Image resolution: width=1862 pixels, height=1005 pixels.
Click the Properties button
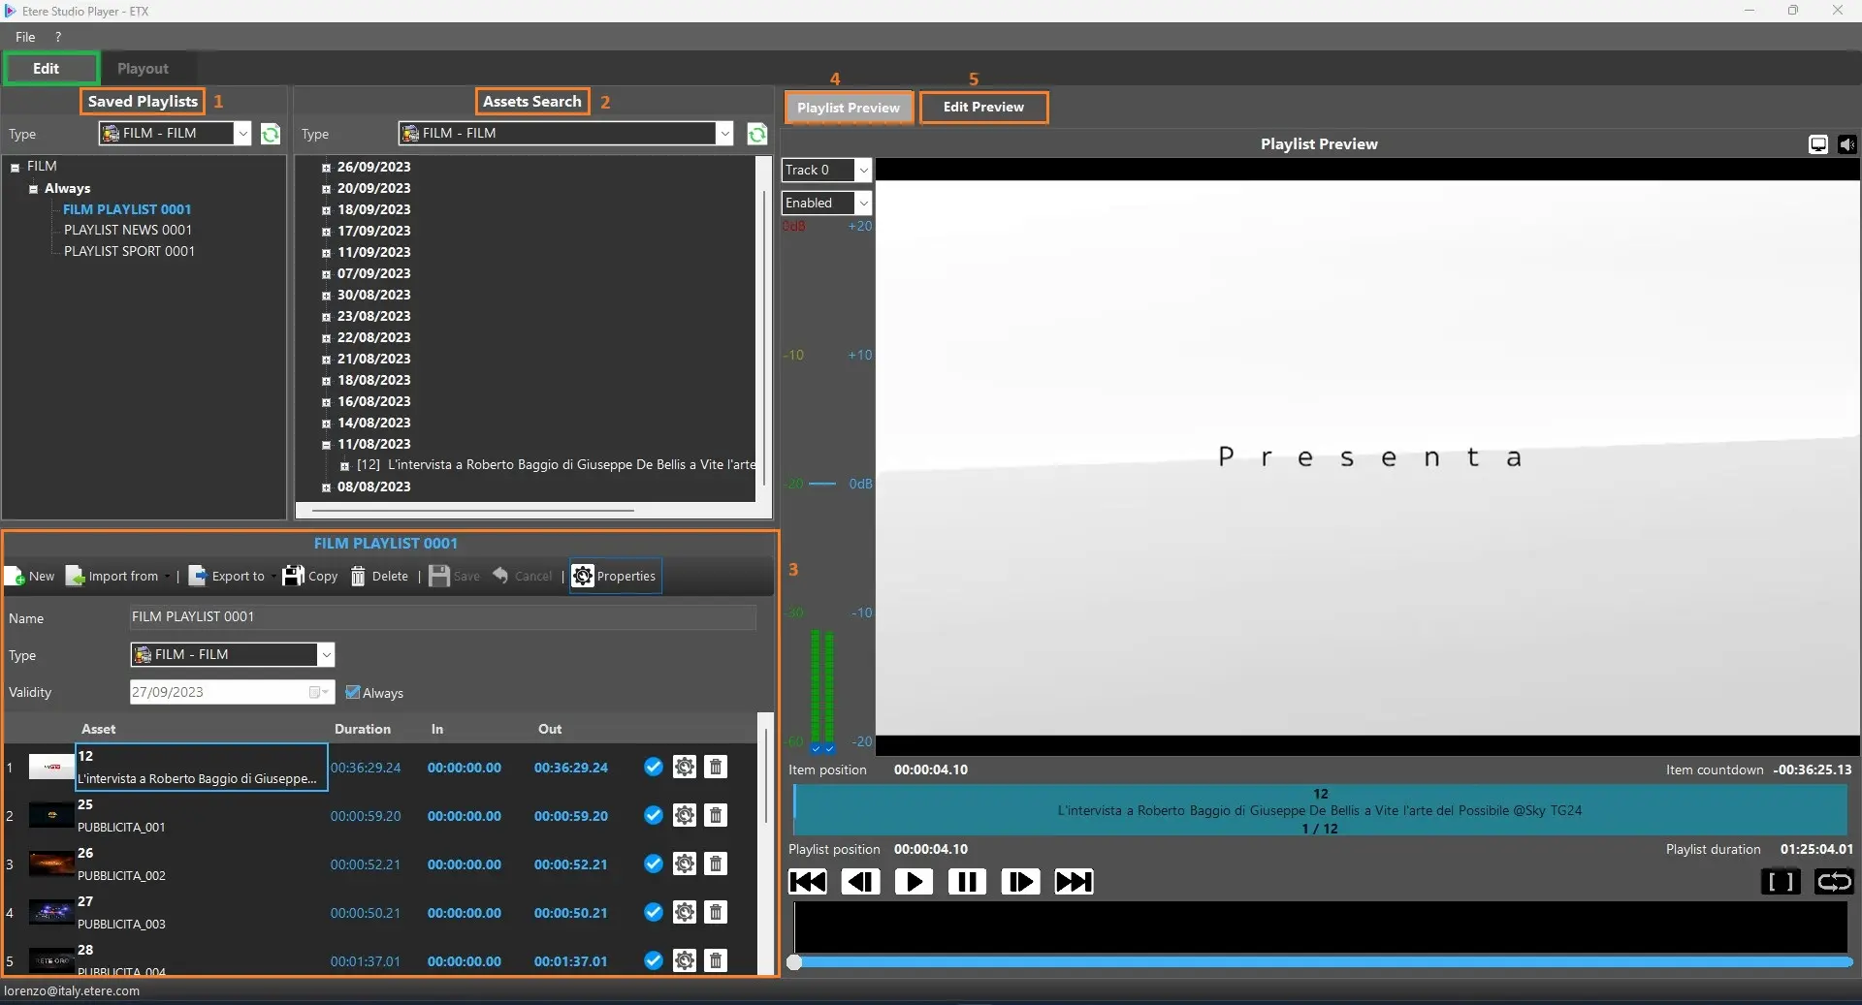pyautogui.click(x=615, y=576)
